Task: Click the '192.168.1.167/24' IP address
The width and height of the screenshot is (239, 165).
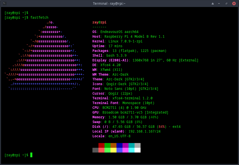Action: click(145, 131)
